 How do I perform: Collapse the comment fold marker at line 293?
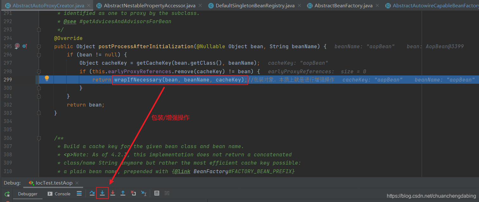coord(39,29)
